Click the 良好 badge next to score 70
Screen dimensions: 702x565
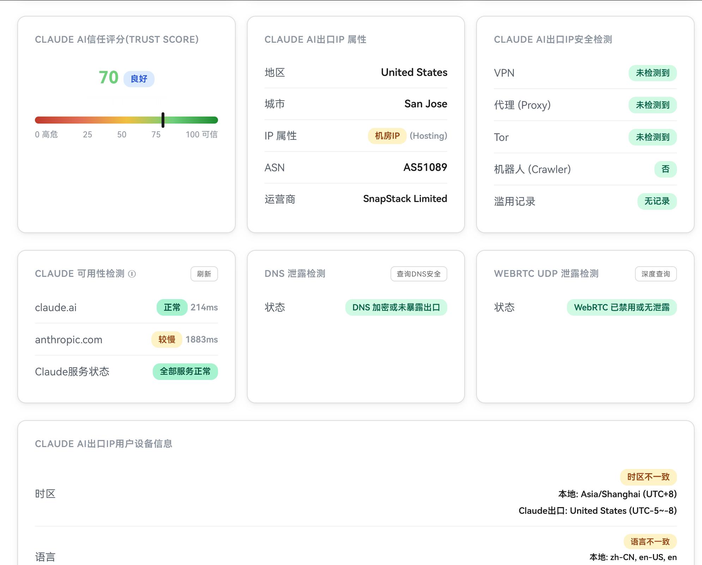[x=139, y=79]
